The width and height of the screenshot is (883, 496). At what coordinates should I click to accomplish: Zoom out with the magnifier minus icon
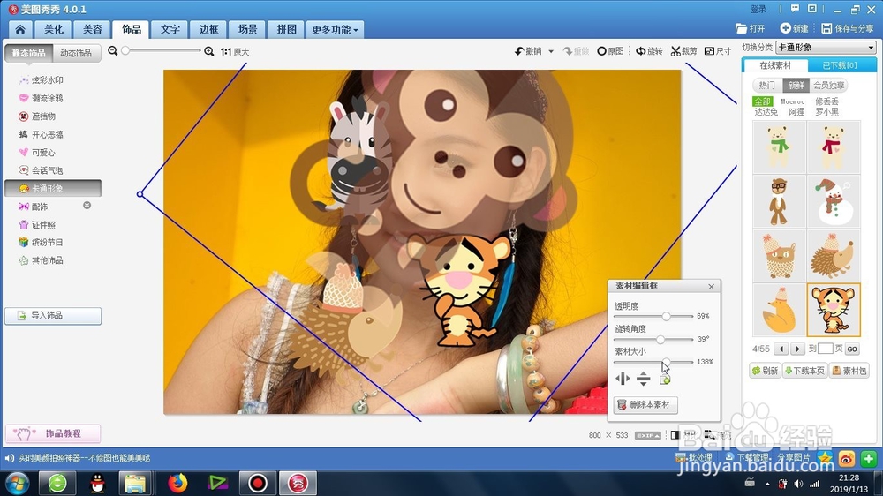(x=113, y=51)
